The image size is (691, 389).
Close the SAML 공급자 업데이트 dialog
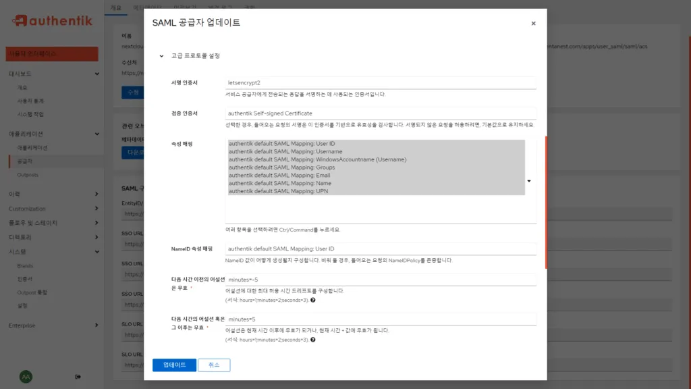(533, 23)
